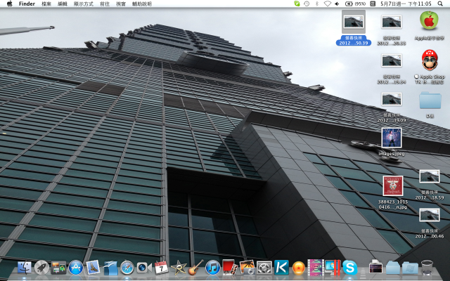
Task: Open Safari compass icon in Dock
Action: click(x=127, y=268)
